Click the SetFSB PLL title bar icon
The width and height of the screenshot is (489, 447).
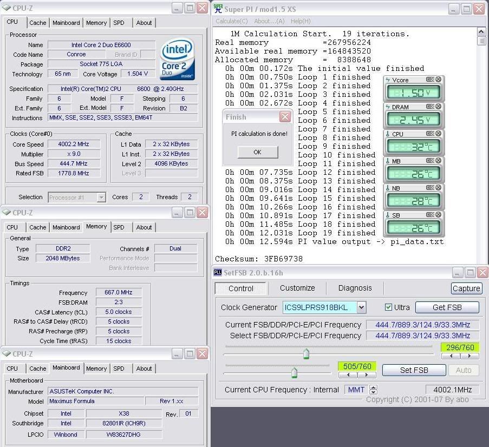pos(217,272)
